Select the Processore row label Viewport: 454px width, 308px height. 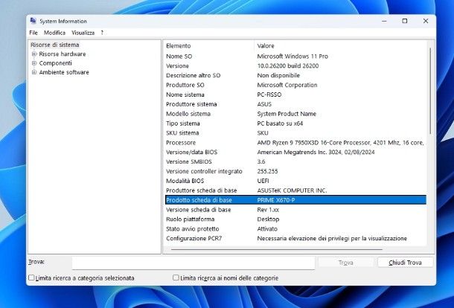(x=181, y=142)
